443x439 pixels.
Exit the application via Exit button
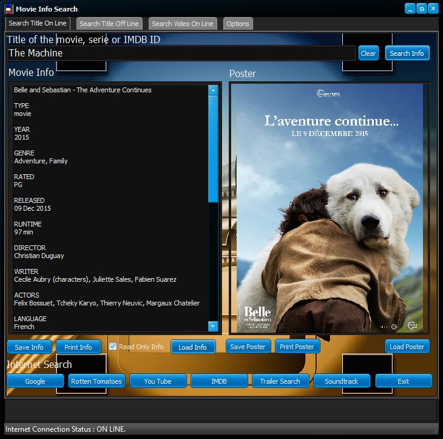pyautogui.click(x=404, y=381)
